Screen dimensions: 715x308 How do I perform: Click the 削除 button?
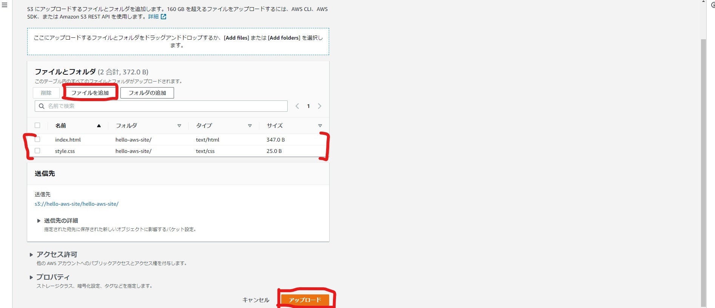[x=46, y=93]
